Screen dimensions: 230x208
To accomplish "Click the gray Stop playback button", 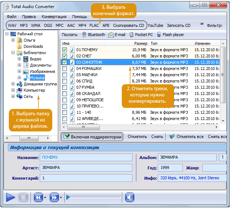I will click(23, 197).
